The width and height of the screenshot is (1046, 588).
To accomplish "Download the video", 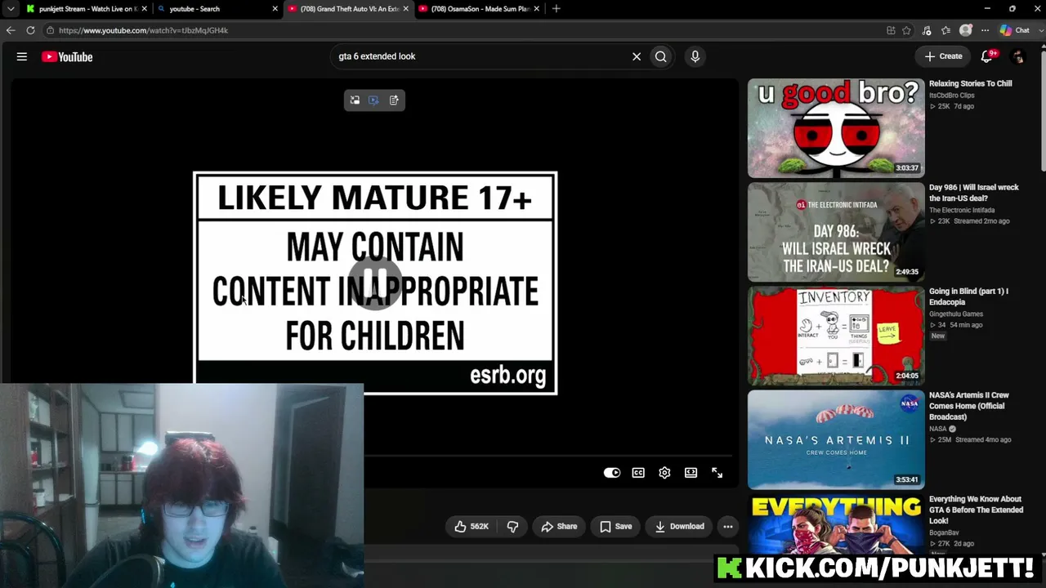I will pos(679,527).
